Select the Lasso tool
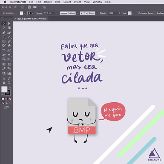The width and height of the screenshot is (164, 164). click(x=9, y=28)
